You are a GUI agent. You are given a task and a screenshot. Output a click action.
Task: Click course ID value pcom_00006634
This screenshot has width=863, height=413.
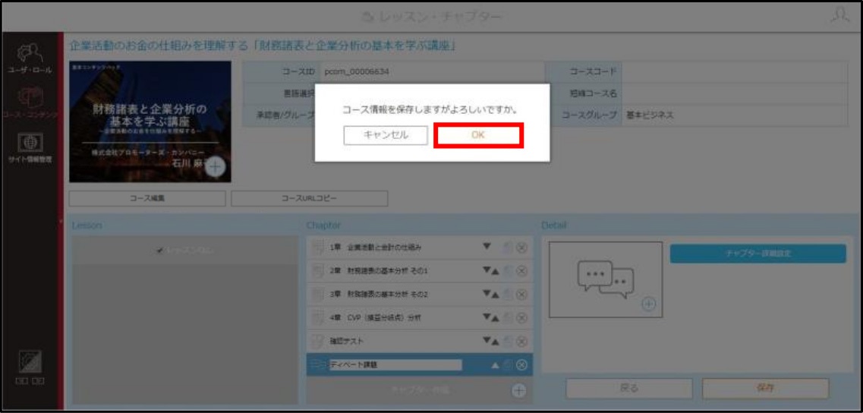357,71
